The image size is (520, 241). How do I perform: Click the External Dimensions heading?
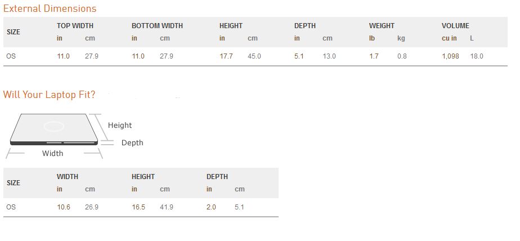(50, 8)
